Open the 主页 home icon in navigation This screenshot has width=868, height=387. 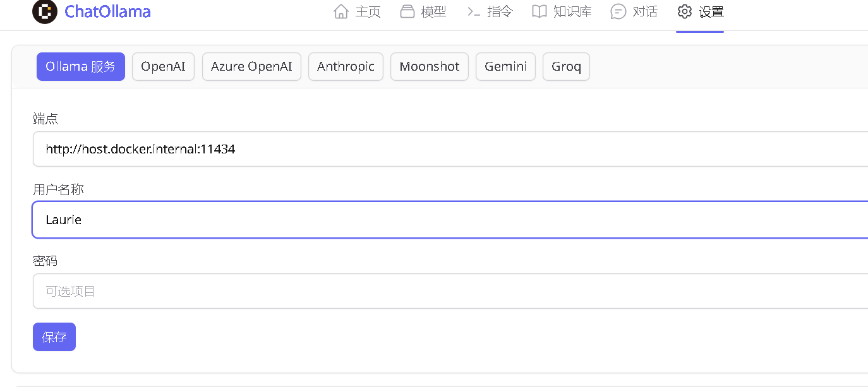coord(341,11)
